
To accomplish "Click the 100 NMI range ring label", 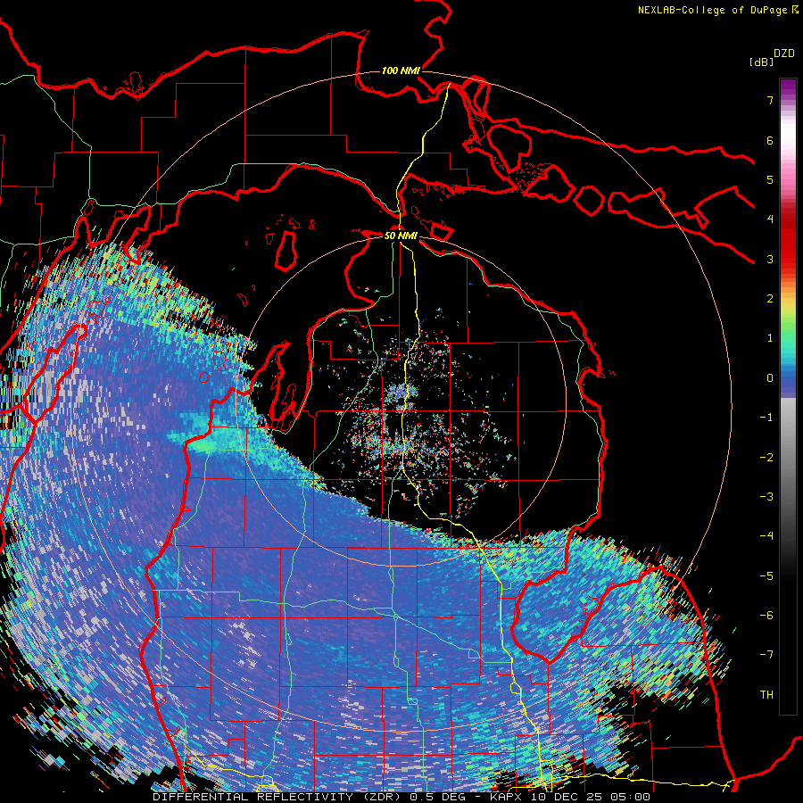I will [401, 70].
